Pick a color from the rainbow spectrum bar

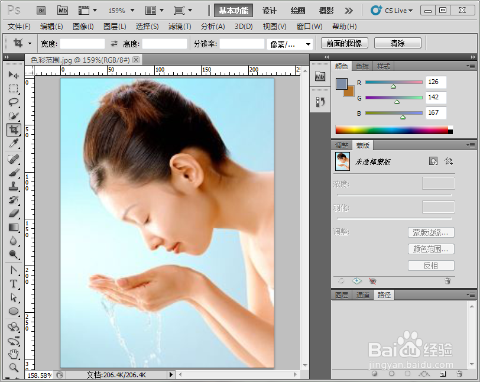(390, 128)
